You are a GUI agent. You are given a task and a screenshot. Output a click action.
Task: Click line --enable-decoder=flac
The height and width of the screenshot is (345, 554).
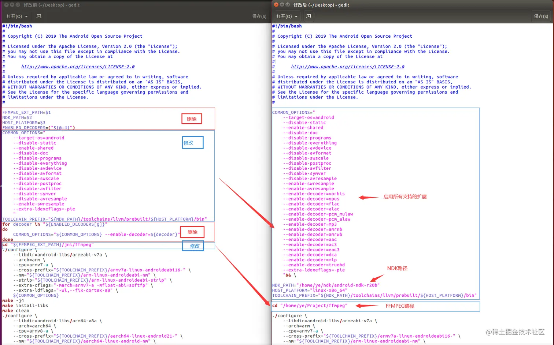tap(311, 204)
